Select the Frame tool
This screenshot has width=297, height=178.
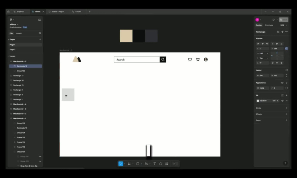(129, 164)
